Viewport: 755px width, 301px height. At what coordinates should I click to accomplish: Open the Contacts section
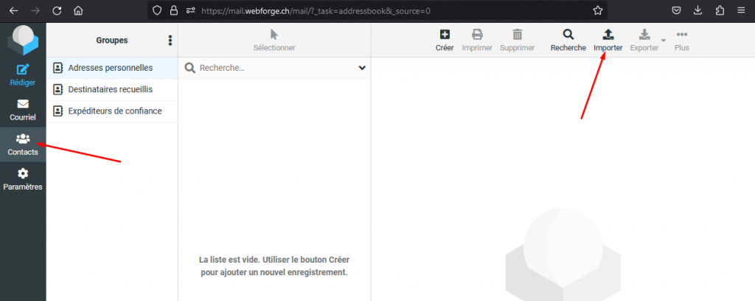(23, 145)
